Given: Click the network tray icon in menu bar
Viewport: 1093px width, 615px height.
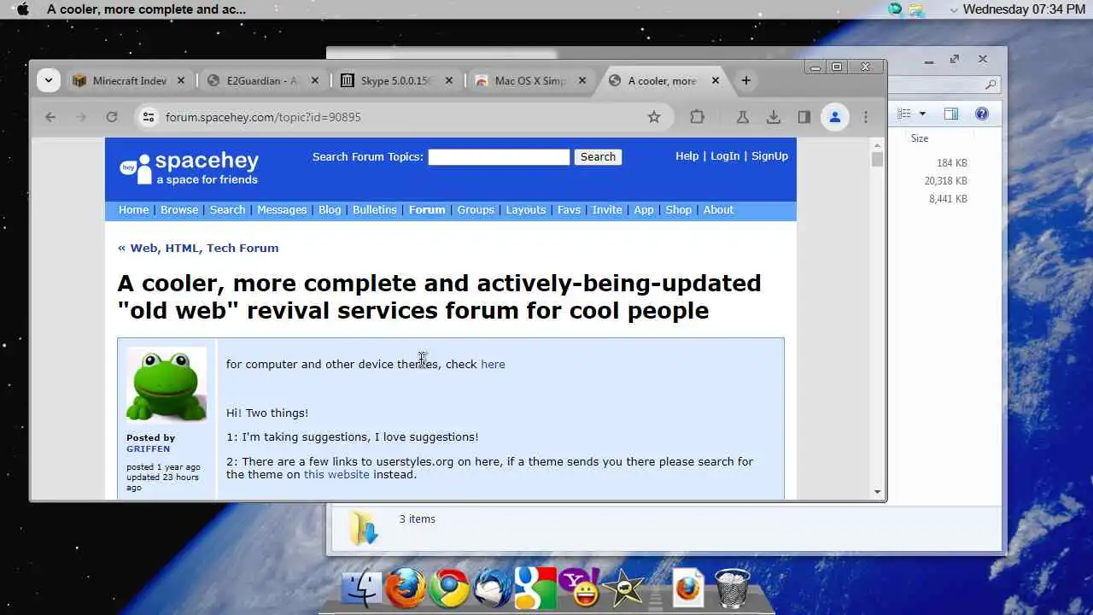Looking at the screenshot, I should tap(917, 9).
